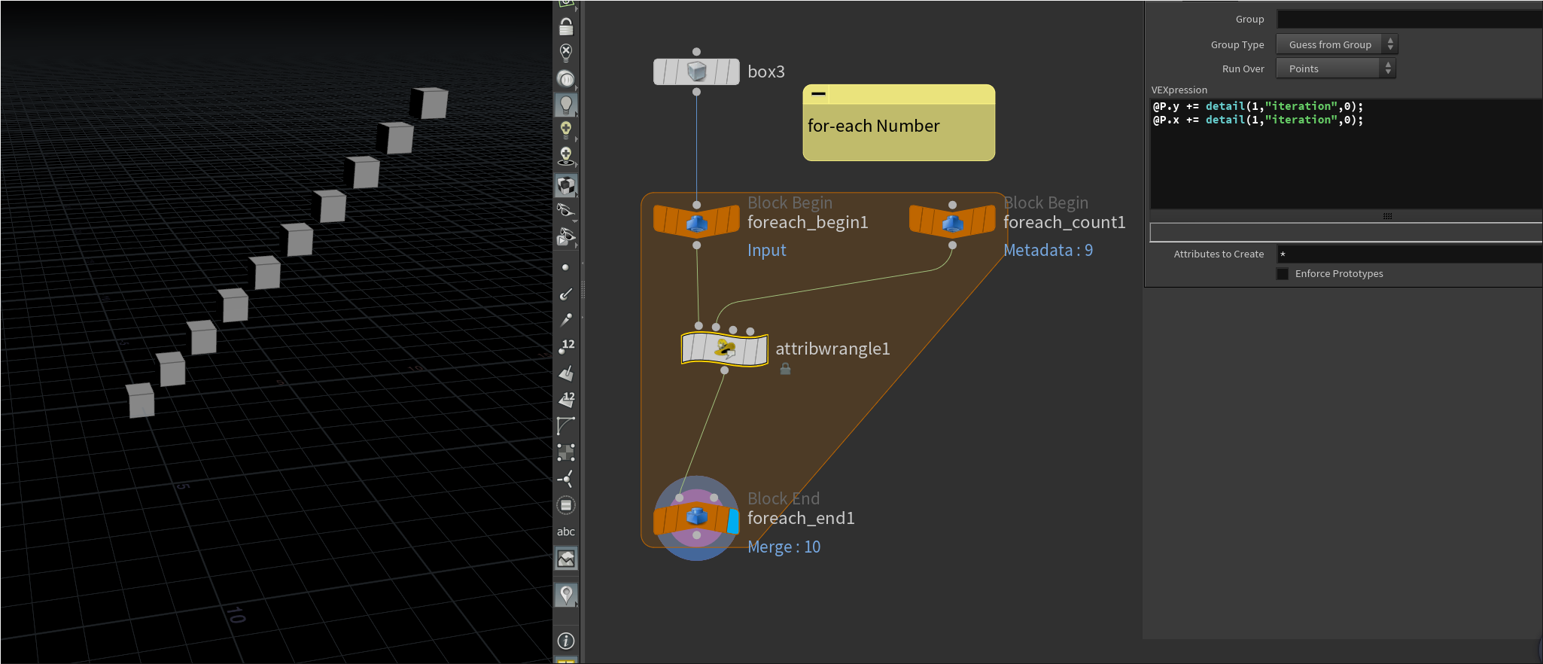Toggle display vertex normals three-prong icon
The height and width of the screenshot is (664, 1543).
566,479
